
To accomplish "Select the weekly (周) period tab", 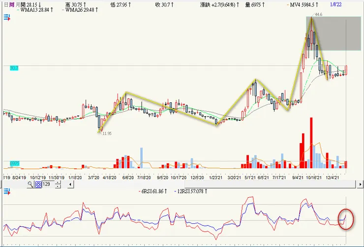I will [12, 4].
